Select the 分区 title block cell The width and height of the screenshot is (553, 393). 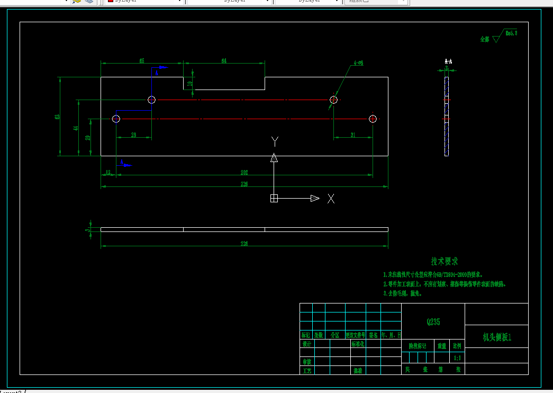coord(335,335)
